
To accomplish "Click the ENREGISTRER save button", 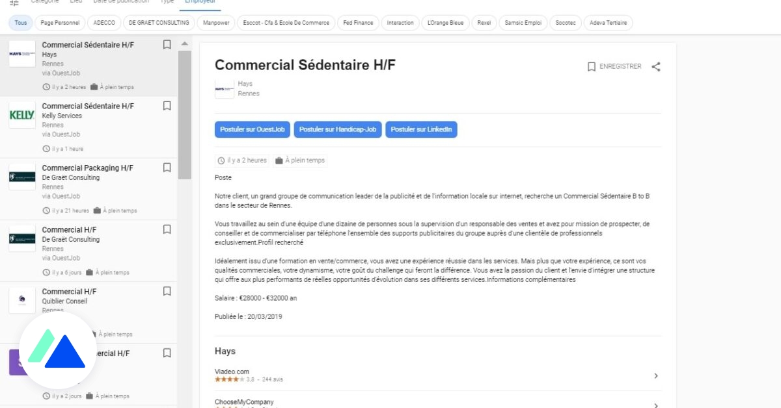I will (x=614, y=66).
